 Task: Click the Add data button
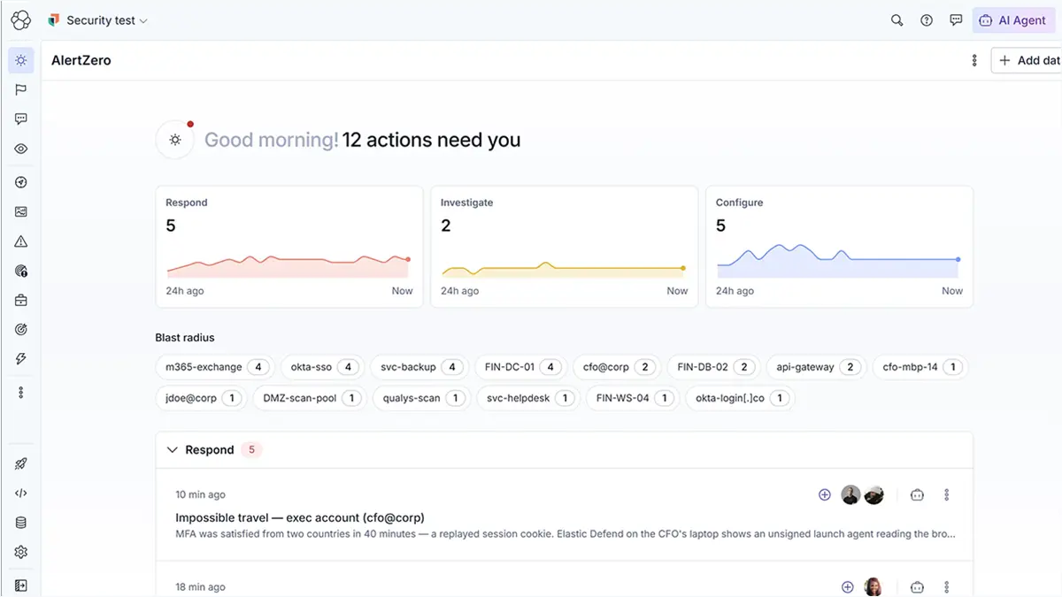pos(1027,60)
